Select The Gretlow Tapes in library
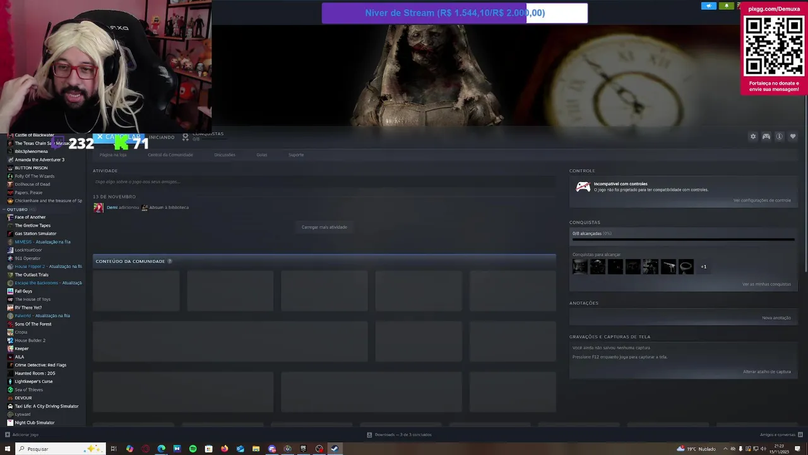This screenshot has height=455, width=808. tap(32, 226)
